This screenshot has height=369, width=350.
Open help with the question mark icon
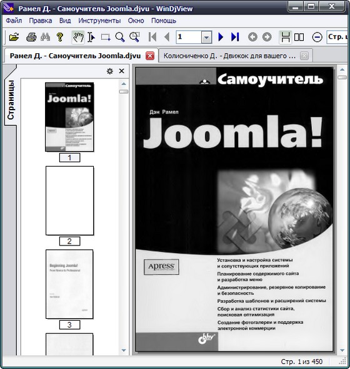pyautogui.click(x=60, y=37)
